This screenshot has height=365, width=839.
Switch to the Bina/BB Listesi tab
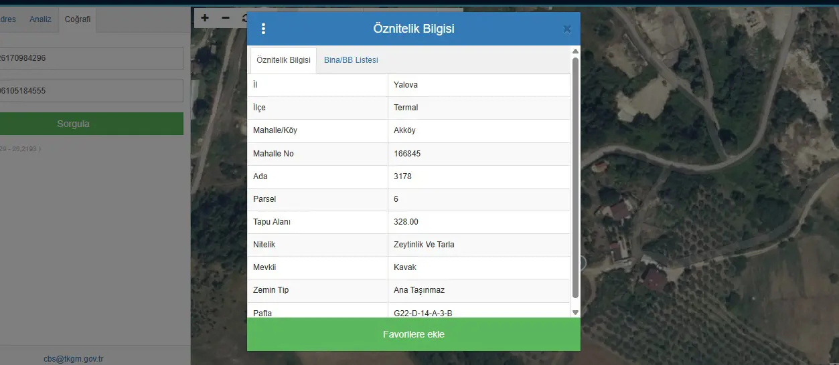(x=351, y=60)
